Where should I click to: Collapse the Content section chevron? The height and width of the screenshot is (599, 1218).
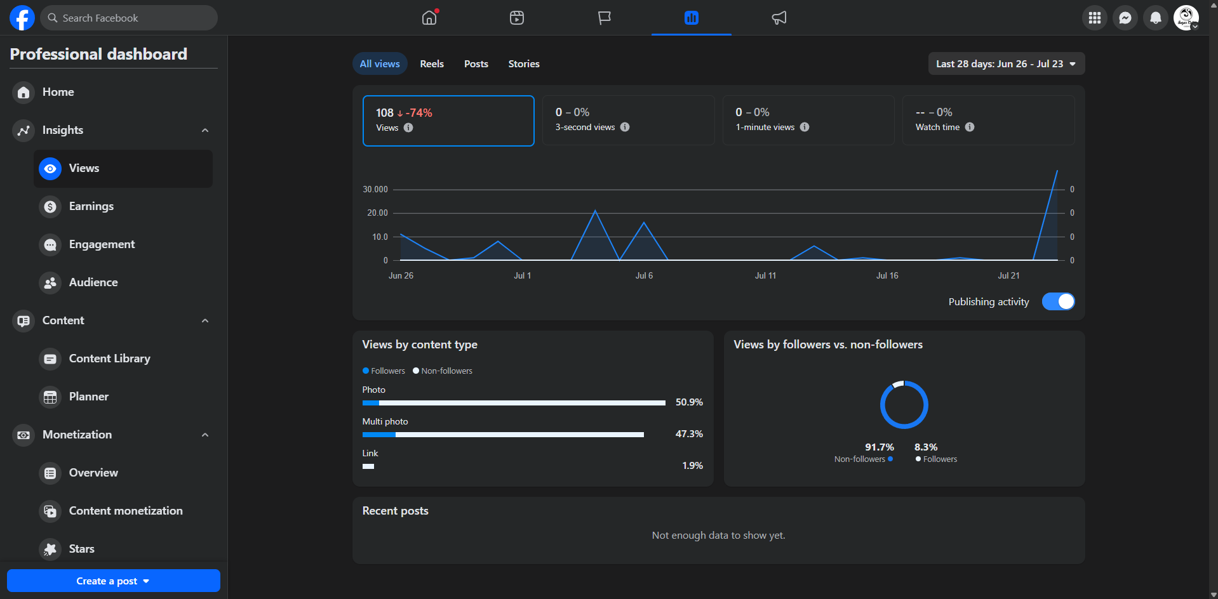tap(205, 320)
